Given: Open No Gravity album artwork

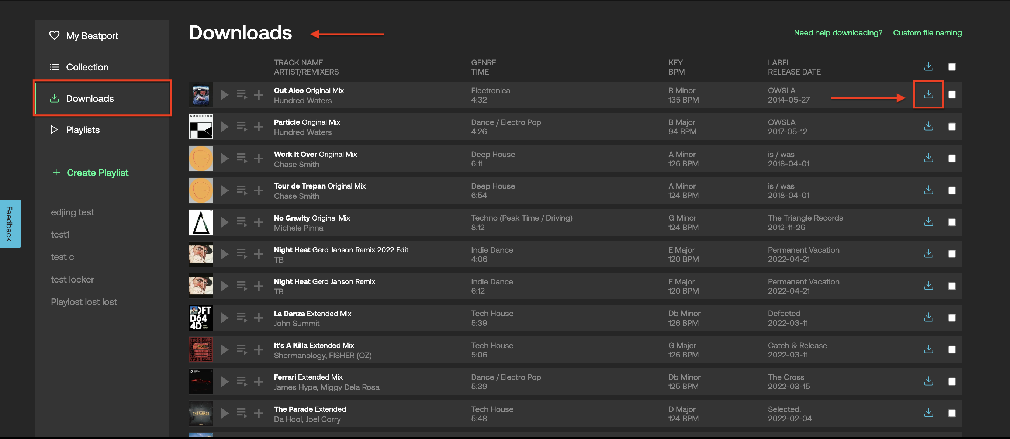Looking at the screenshot, I should 201,222.
